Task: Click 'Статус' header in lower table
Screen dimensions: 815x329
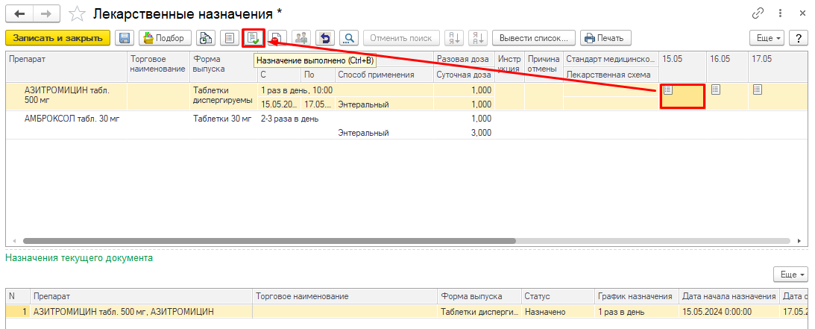Action: (558, 296)
